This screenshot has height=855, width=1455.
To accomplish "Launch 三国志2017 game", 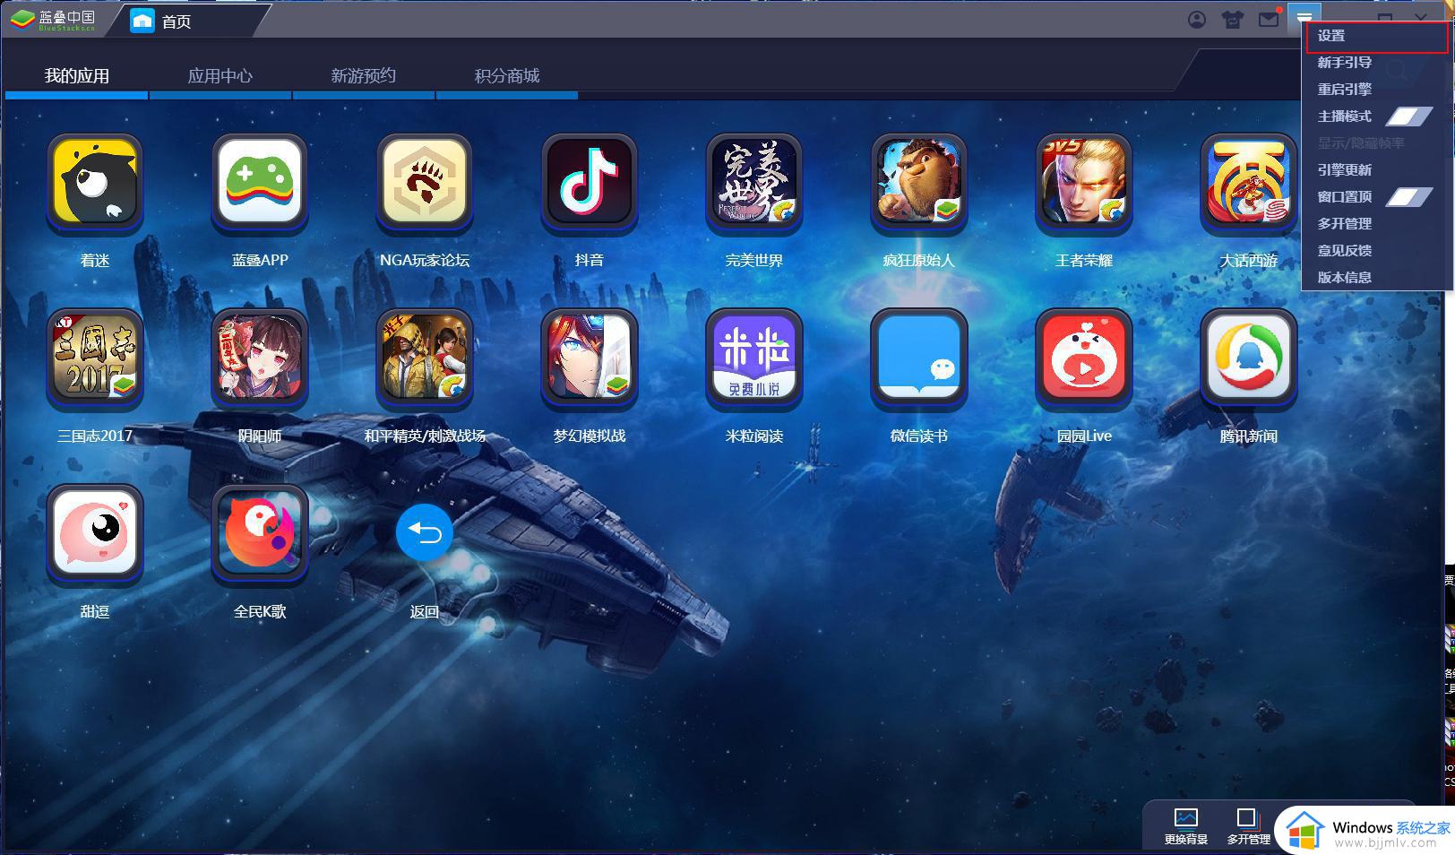I will point(95,358).
